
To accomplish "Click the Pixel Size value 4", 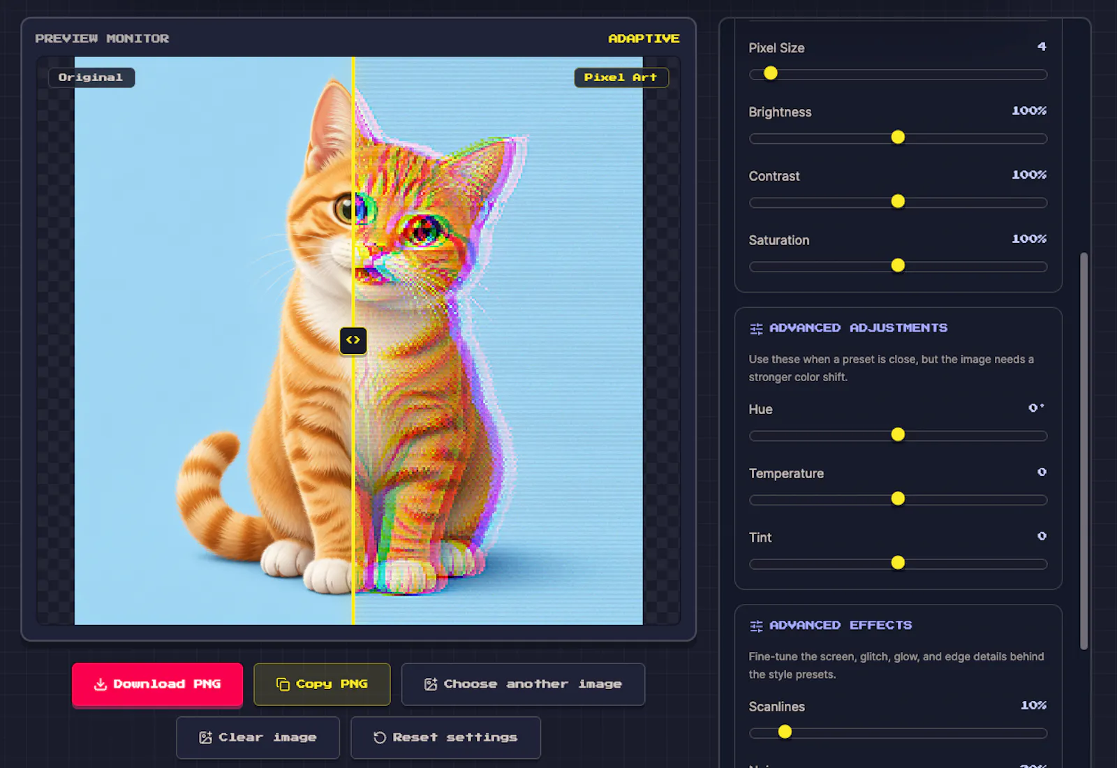I will click(x=1042, y=47).
